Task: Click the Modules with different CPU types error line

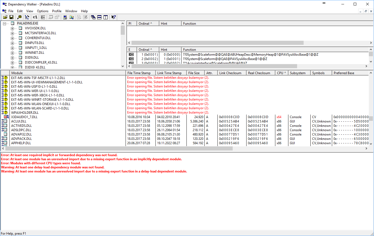Action: pos(41,163)
